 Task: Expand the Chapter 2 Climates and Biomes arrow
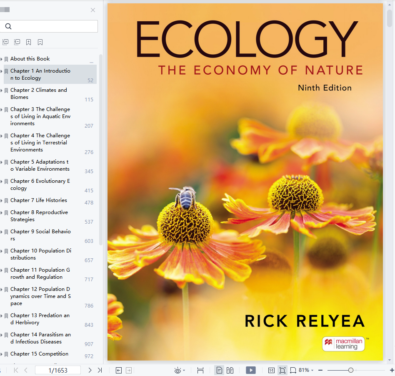[x=2, y=90]
